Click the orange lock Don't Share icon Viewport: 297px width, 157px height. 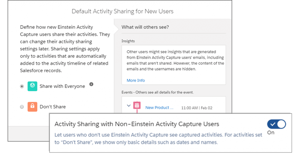pos(32,107)
